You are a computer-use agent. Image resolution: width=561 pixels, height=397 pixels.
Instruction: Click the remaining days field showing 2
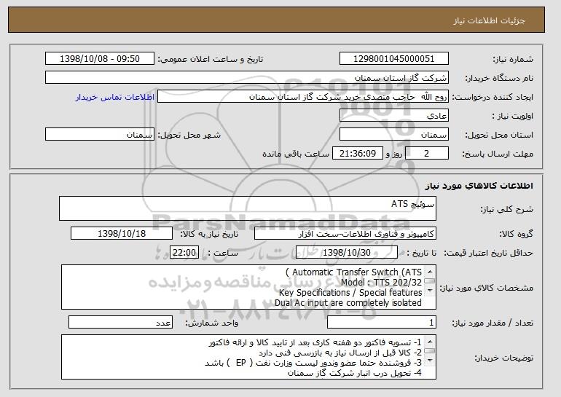(x=427, y=154)
